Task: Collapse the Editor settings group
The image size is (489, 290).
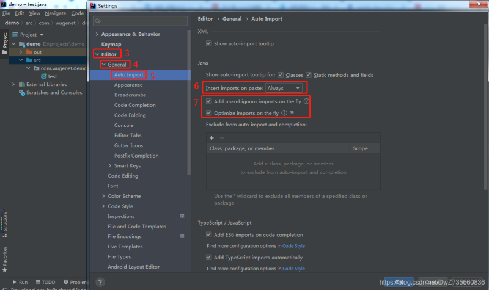Action: coord(97,54)
